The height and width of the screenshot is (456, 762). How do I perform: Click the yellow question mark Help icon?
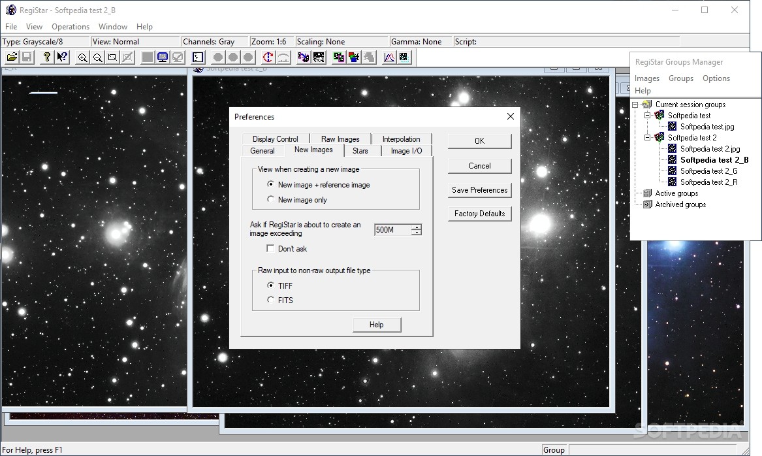[x=46, y=57]
